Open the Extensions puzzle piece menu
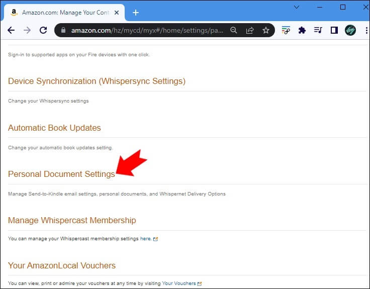370x289 pixels. pyautogui.click(x=302, y=30)
